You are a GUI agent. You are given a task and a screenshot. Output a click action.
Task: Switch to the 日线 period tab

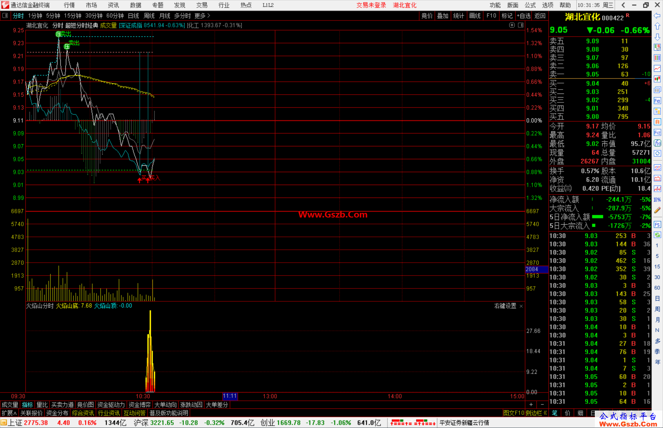click(x=134, y=16)
